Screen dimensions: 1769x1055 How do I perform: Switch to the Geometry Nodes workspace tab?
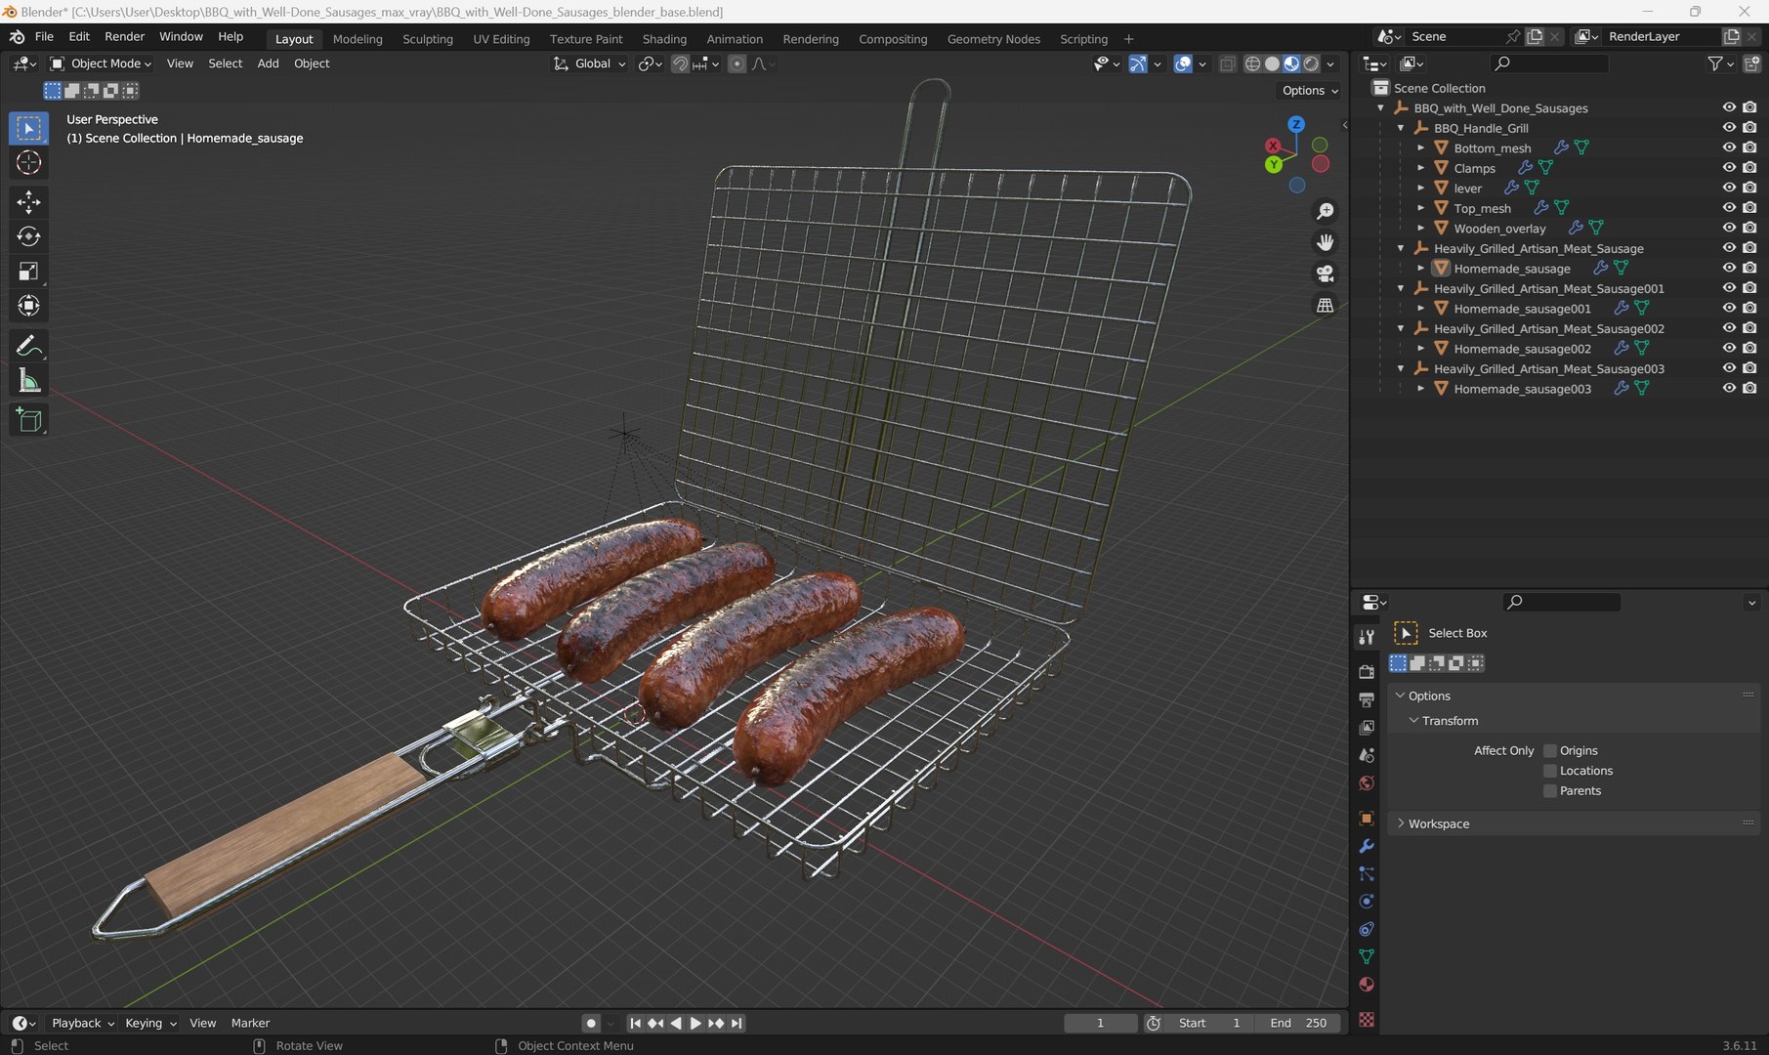[x=993, y=39]
